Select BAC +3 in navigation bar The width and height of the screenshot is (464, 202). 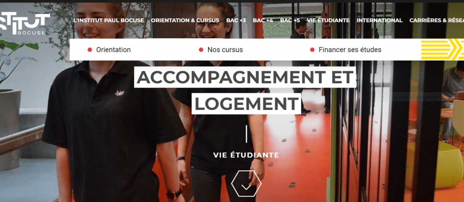(x=236, y=20)
